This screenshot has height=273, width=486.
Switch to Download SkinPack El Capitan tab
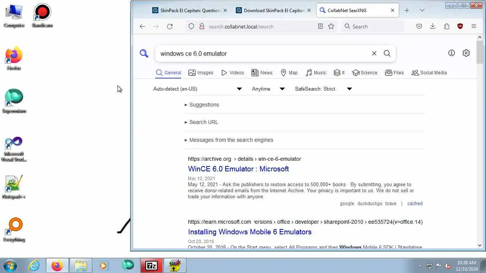point(272,10)
